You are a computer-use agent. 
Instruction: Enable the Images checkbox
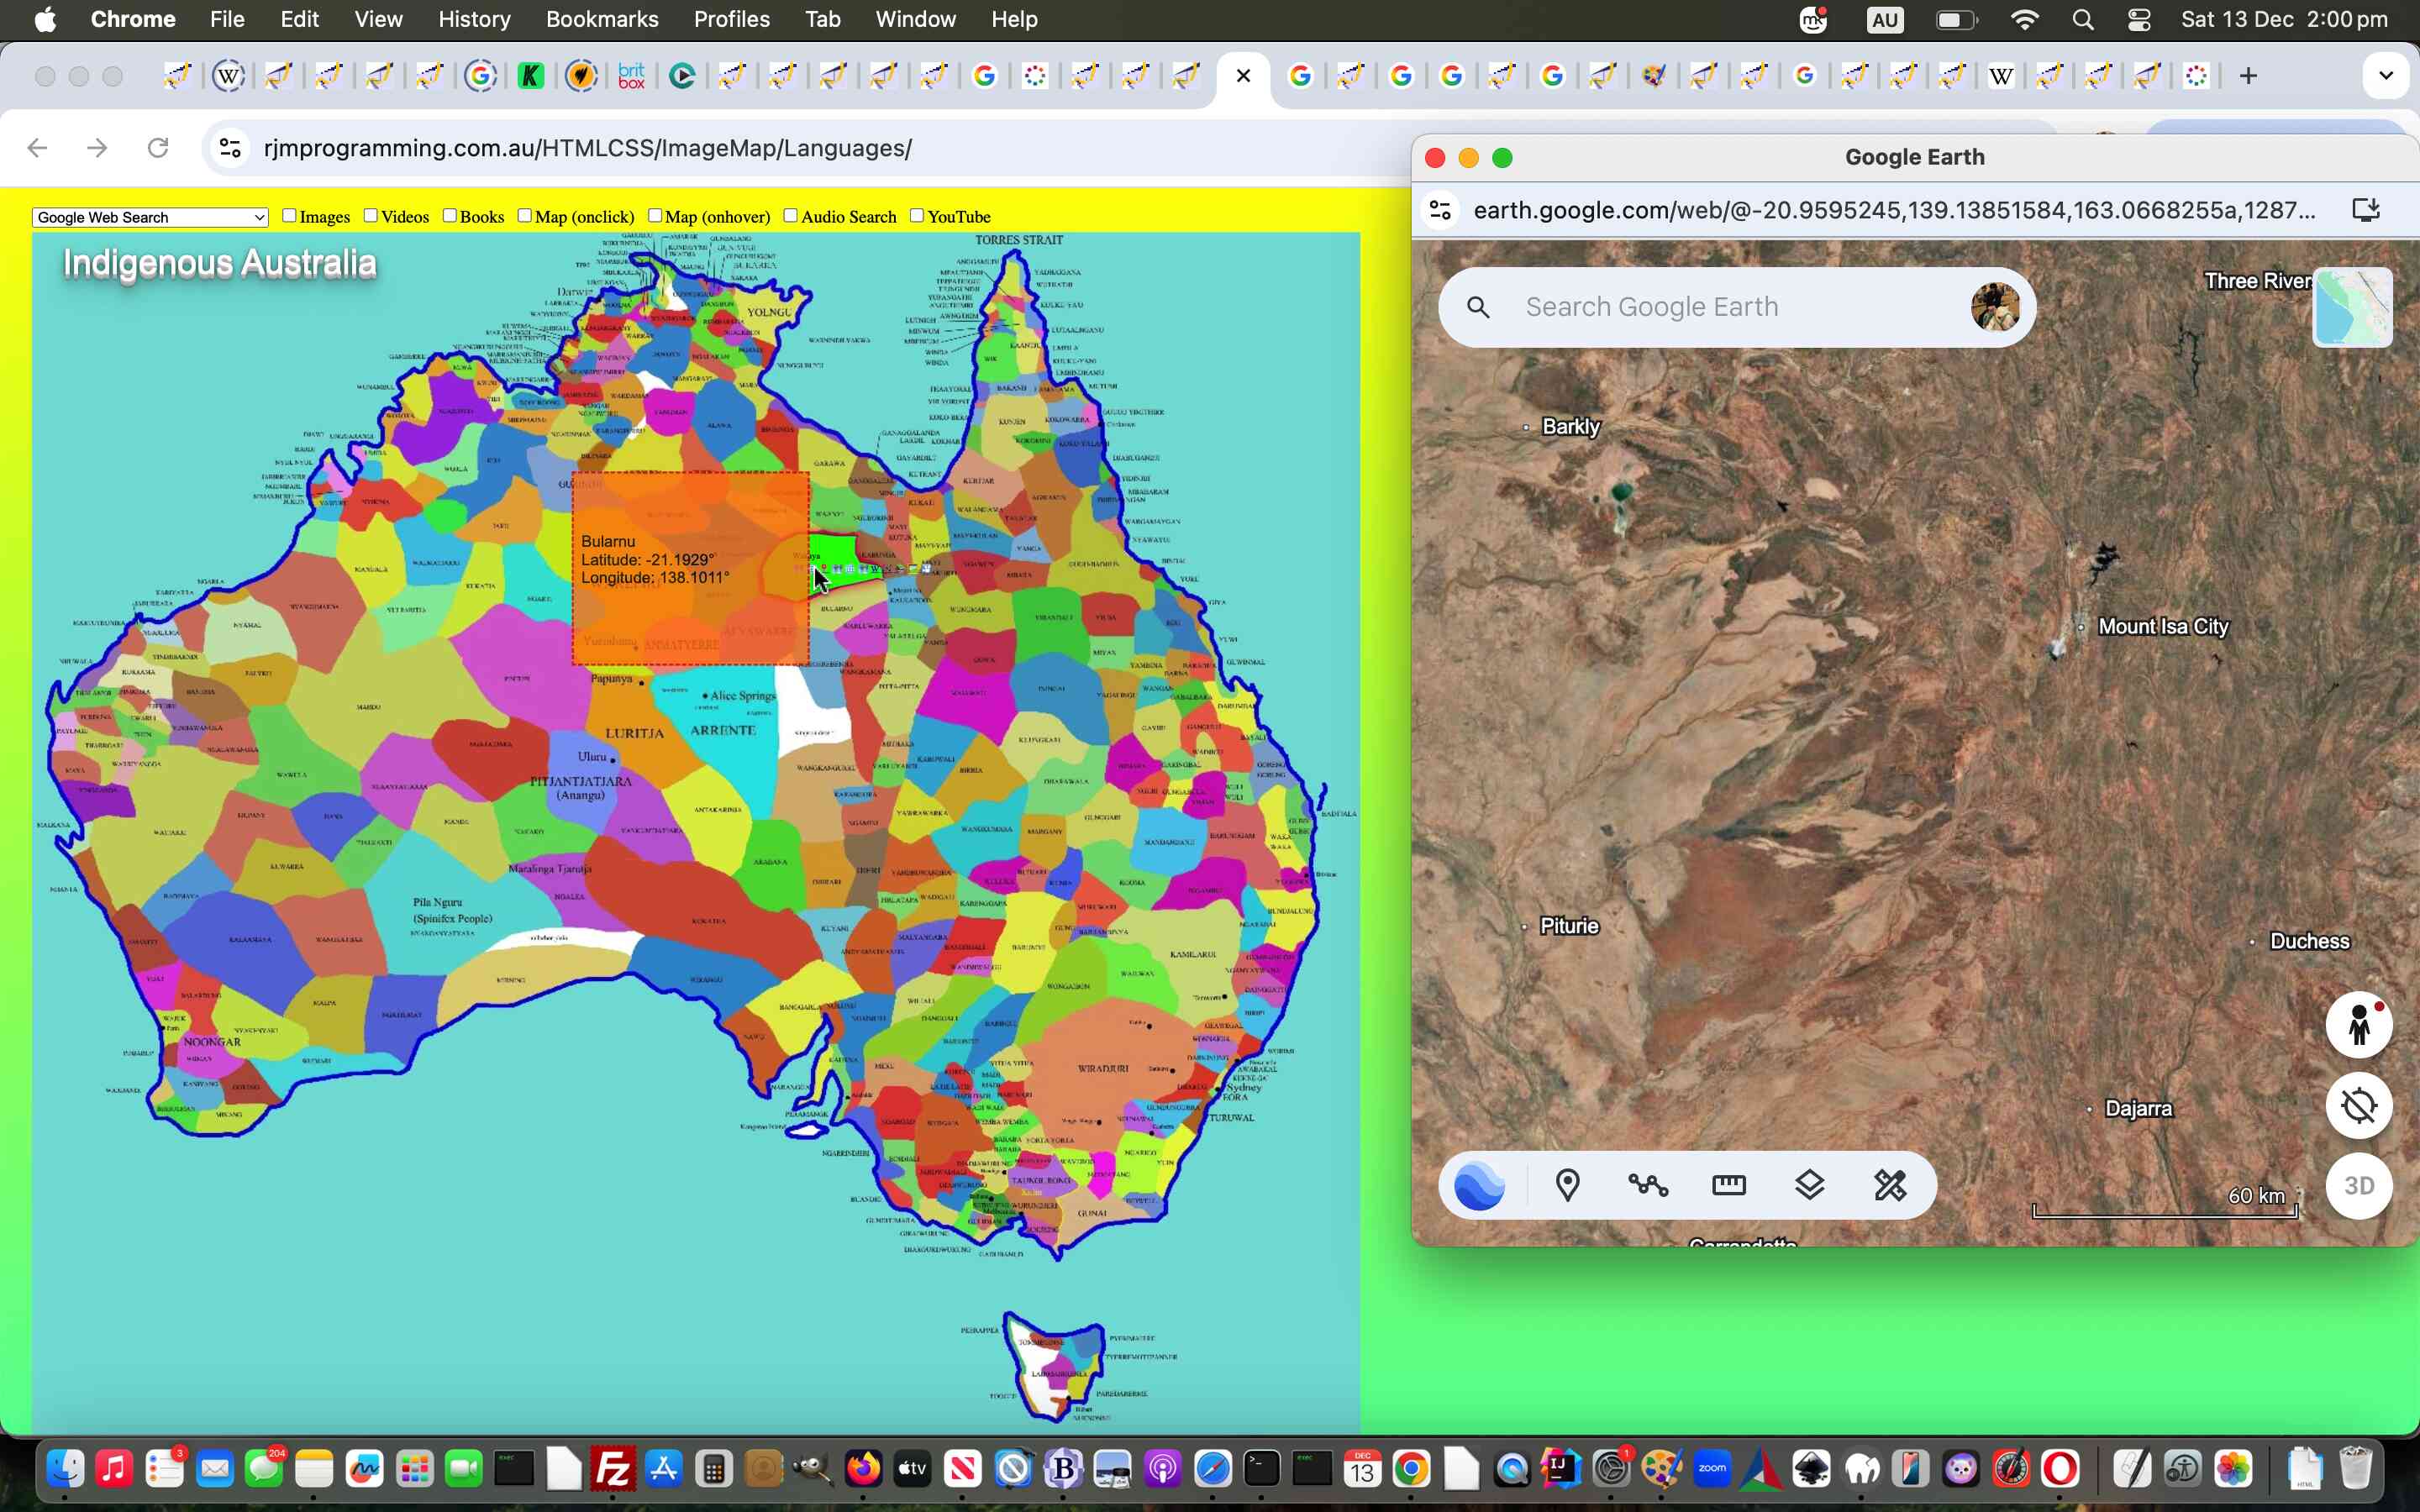pos(289,216)
